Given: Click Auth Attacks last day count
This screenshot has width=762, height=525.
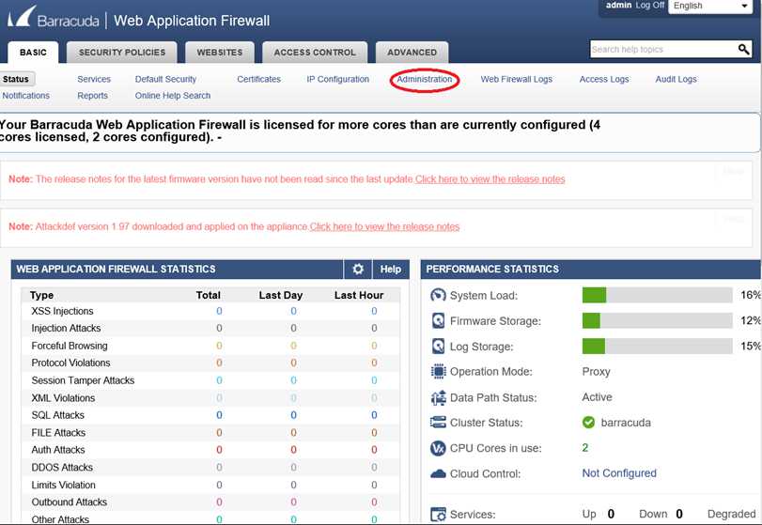Looking at the screenshot, I should (x=293, y=450).
